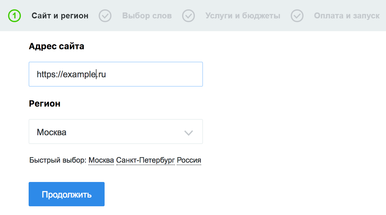Image resolution: width=386 pixels, height=215 pixels.
Task: Go to the Выбор слов step
Action: [147, 16]
